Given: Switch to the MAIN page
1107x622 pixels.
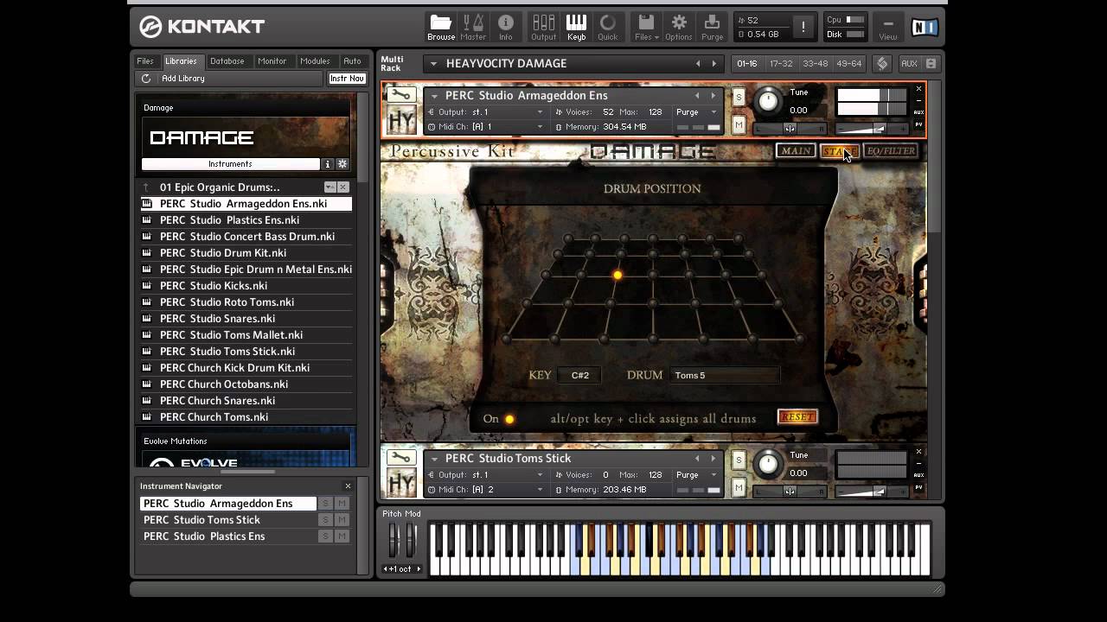Looking at the screenshot, I should tap(795, 151).
